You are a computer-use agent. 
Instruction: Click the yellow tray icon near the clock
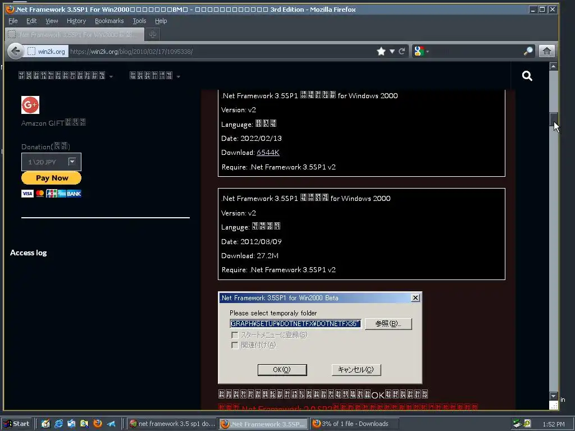[527, 424]
